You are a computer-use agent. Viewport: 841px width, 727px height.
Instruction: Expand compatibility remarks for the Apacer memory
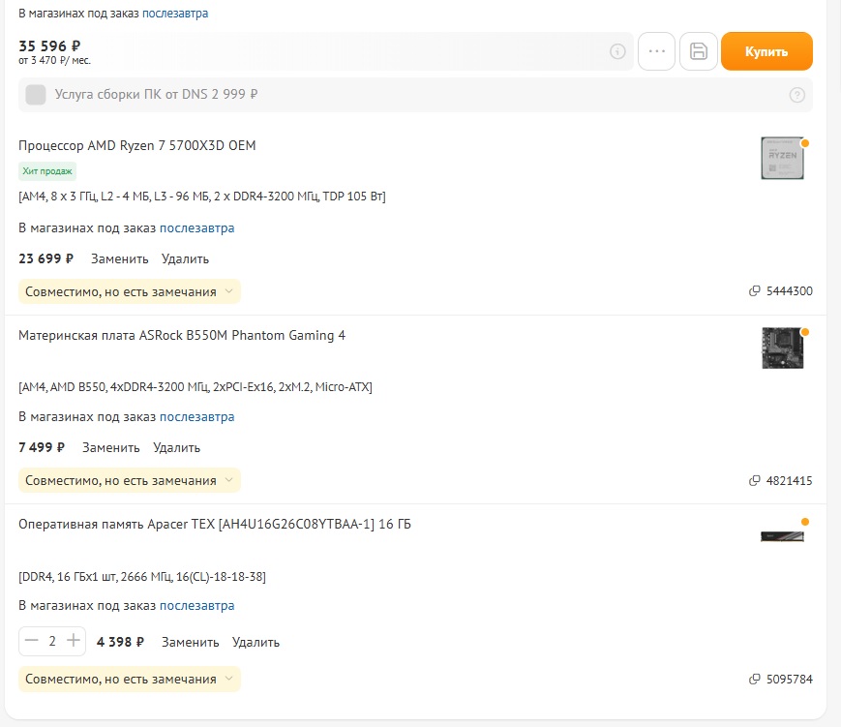pyautogui.click(x=130, y=680)
